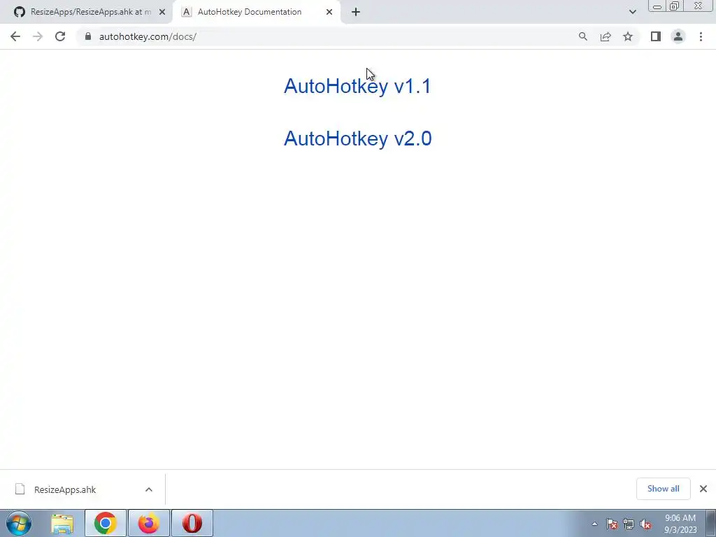This screenshot has width=716, height=537.
Task: Open the network status tray icon
Action: [x=629, y=524]
